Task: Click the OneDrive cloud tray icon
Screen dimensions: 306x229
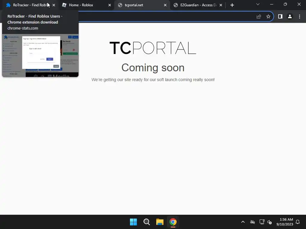Action: coord(253,222)
